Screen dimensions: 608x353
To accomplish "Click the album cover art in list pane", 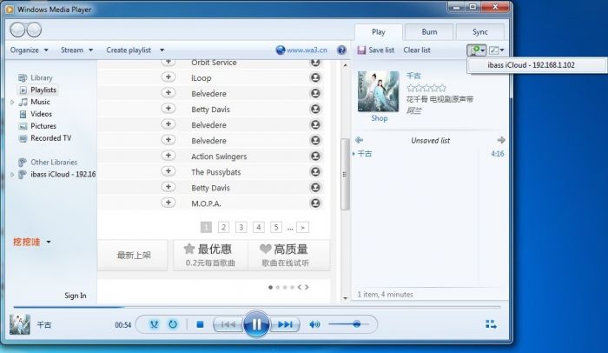I will [x=378, y=91].
